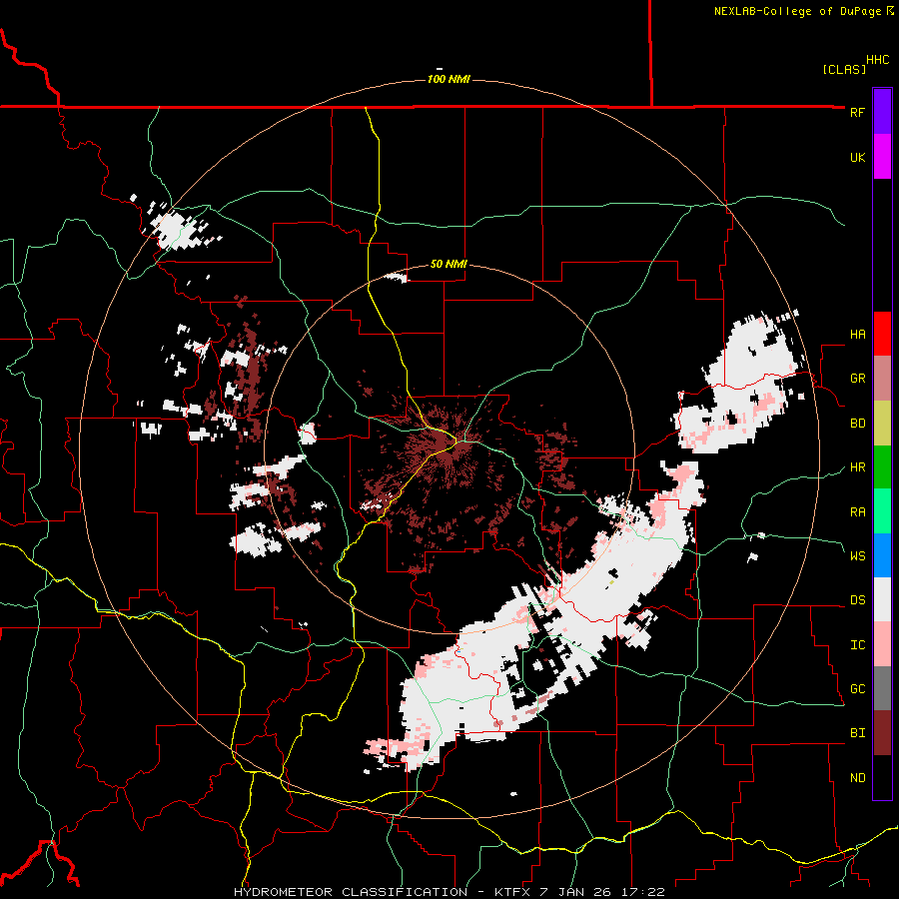The image size is (899, 899).
Task: Click the dusty pink GR legend swatch
Action: point(882,379)
